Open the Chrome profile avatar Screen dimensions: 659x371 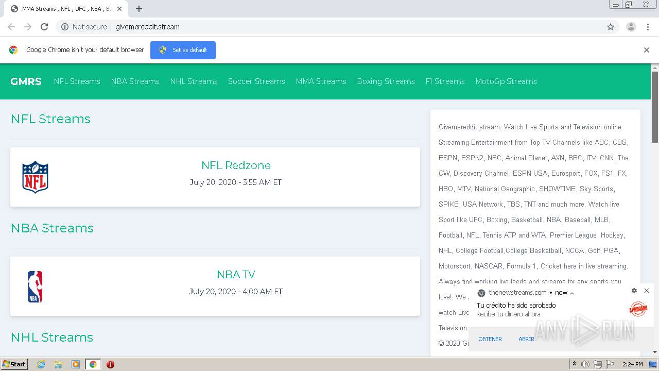point(631,27)
